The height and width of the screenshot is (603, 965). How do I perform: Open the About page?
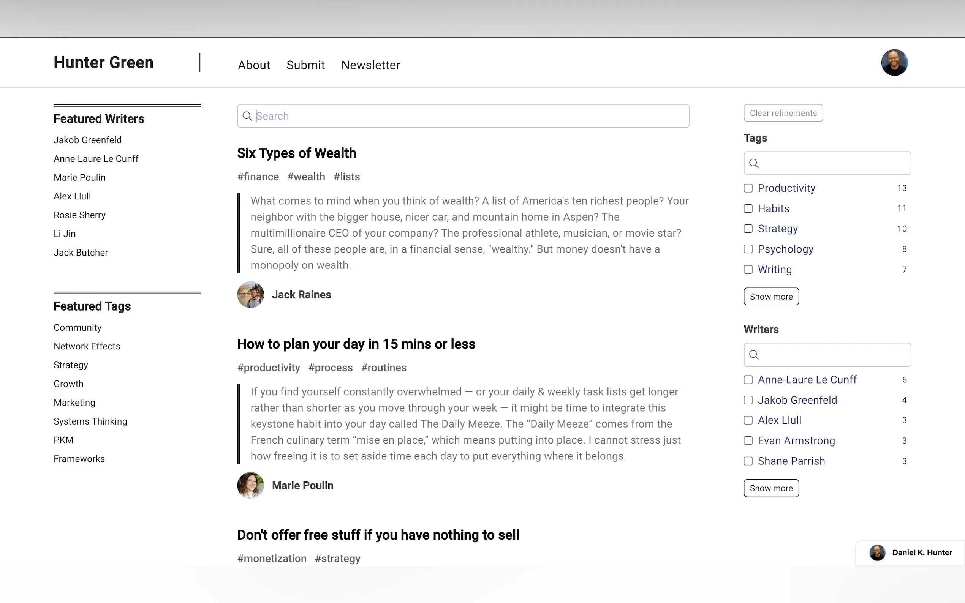254,65
